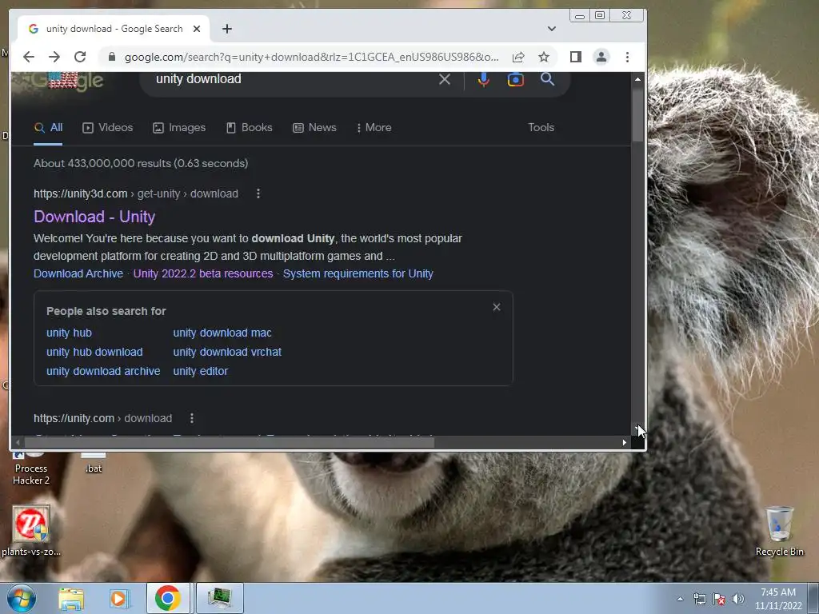Image resolution: width=819 pixels, height=614 pixels.
Task: Search for unity hub suggestion
Action: [x=69, y=333]
